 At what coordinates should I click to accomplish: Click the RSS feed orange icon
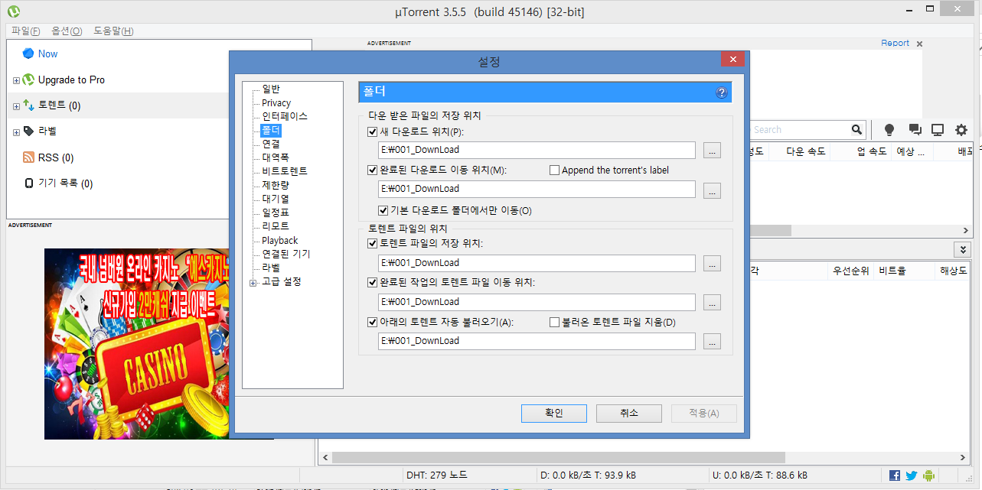pyautogui.click(x=28, y=157)
